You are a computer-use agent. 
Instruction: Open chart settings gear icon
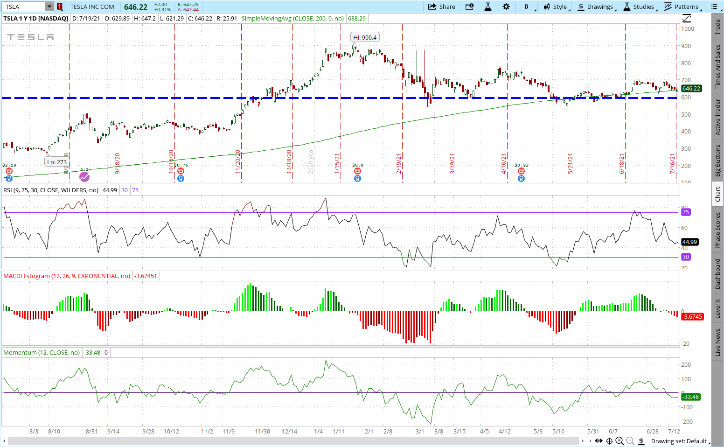[506, 7]
